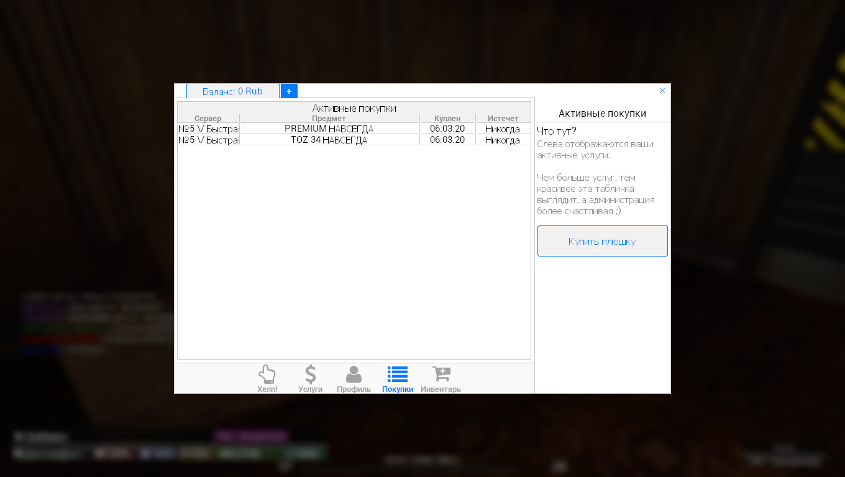Click purchase date of PREMIUM НАВСЕГДА
845x477 pixels.
(x=447, y=129)
